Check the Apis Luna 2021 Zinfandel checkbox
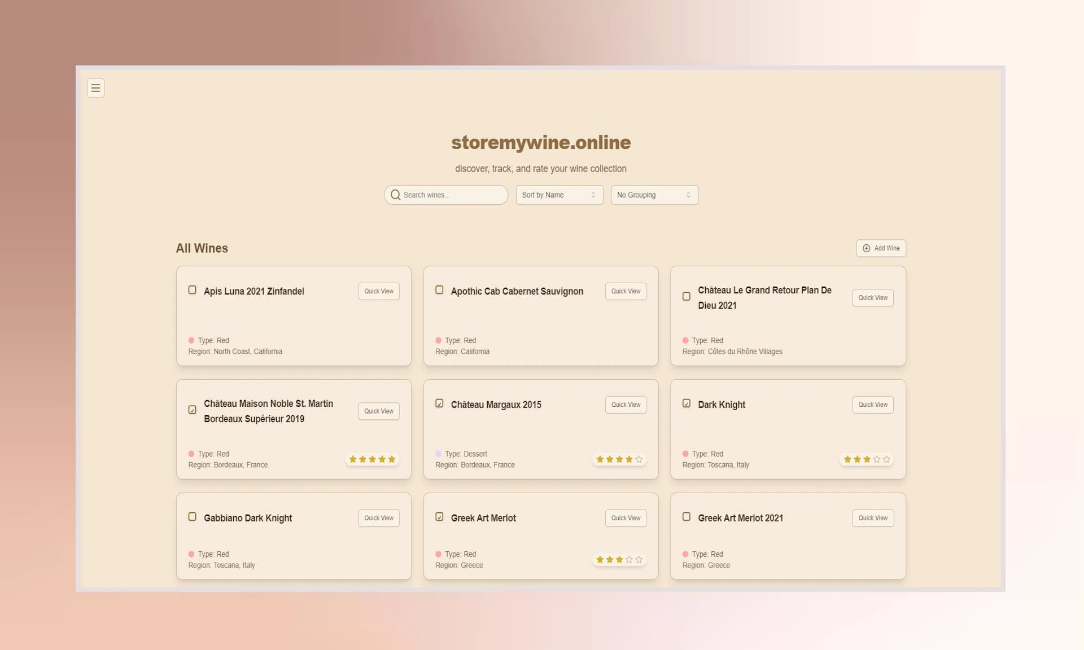The image size is (1084, 650). coord(192,289)
